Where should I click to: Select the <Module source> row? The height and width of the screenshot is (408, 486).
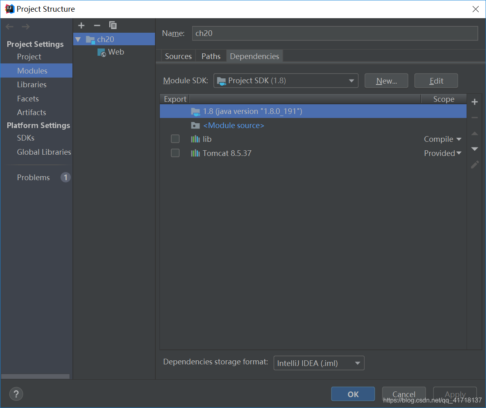pos(313,125)
